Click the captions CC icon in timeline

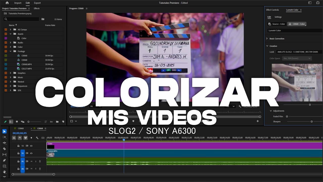43,138
